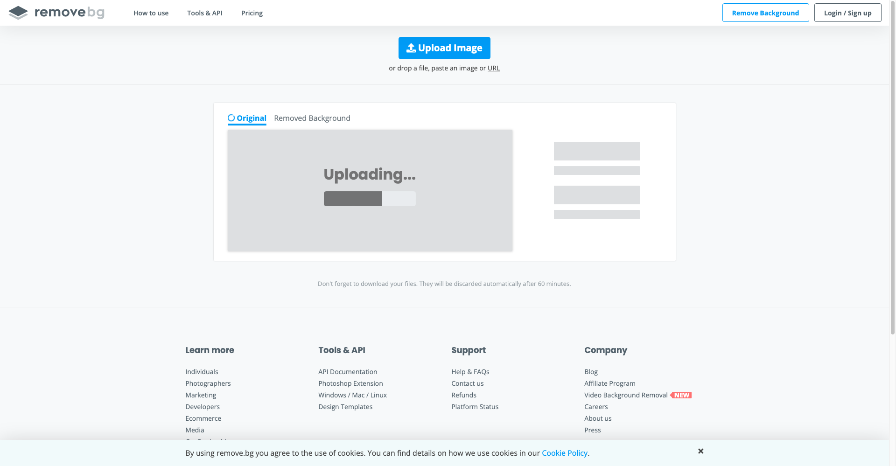Open the Individuals footer link

pos(202,372)
